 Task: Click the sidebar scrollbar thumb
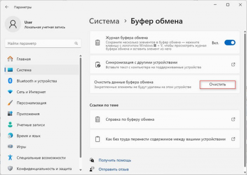81,107
